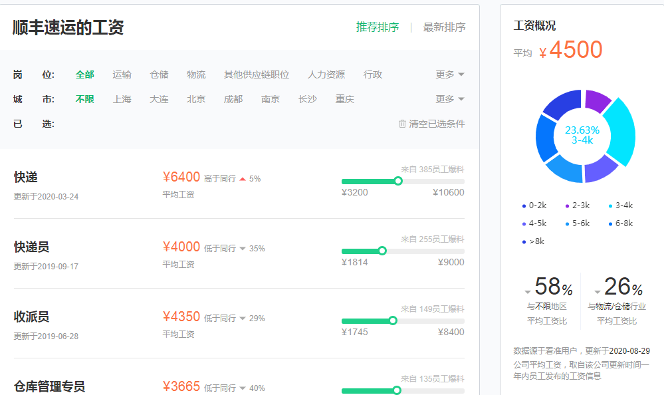Click slider handle on 收派员 salary range
Viewport: 664px width, 395px height.
coord(393,321)
